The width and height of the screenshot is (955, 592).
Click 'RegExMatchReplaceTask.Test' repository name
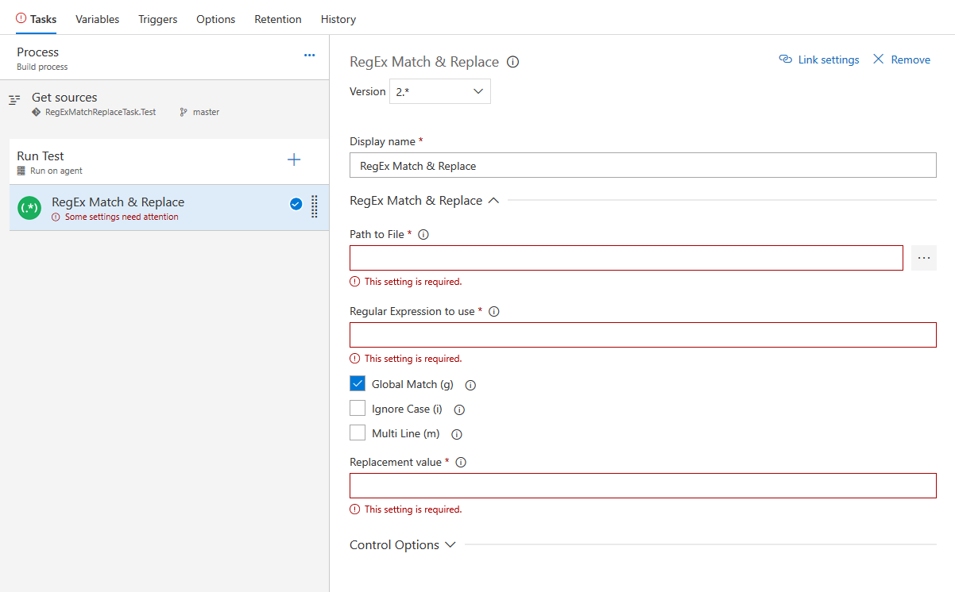[101, 113]
